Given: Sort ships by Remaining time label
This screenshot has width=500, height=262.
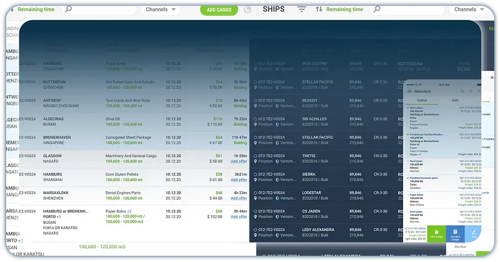Looking at the screenshot, I should [345, 10].
